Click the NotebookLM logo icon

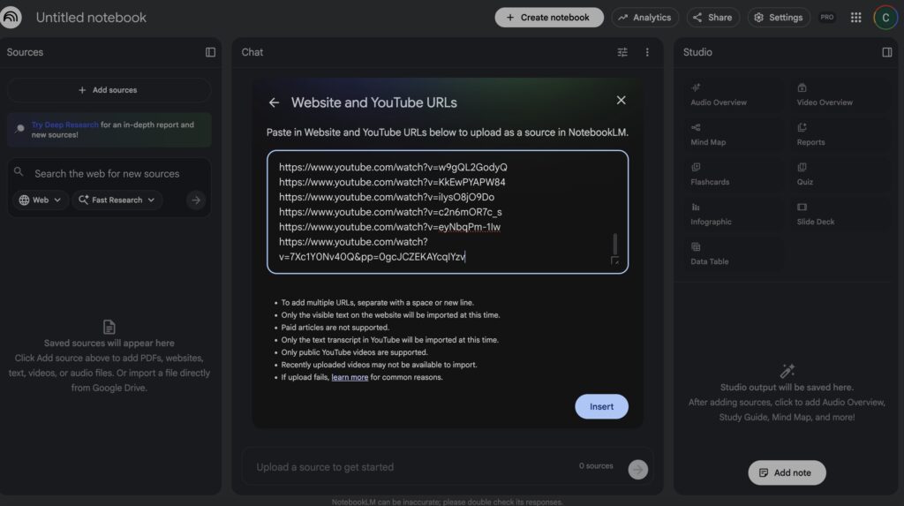click(x=12, y=18)
